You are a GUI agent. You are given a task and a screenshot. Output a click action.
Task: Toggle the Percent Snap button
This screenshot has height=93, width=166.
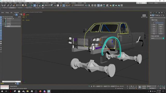point(67,5)
